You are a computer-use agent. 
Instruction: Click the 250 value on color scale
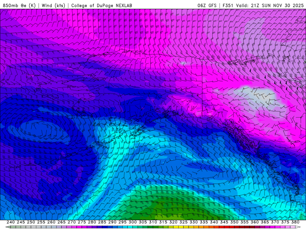click(x=31, y=222)
